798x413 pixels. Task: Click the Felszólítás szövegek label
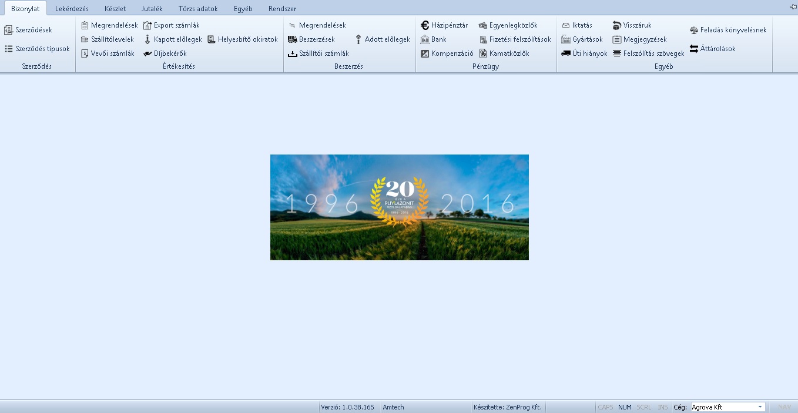point(654,53)
